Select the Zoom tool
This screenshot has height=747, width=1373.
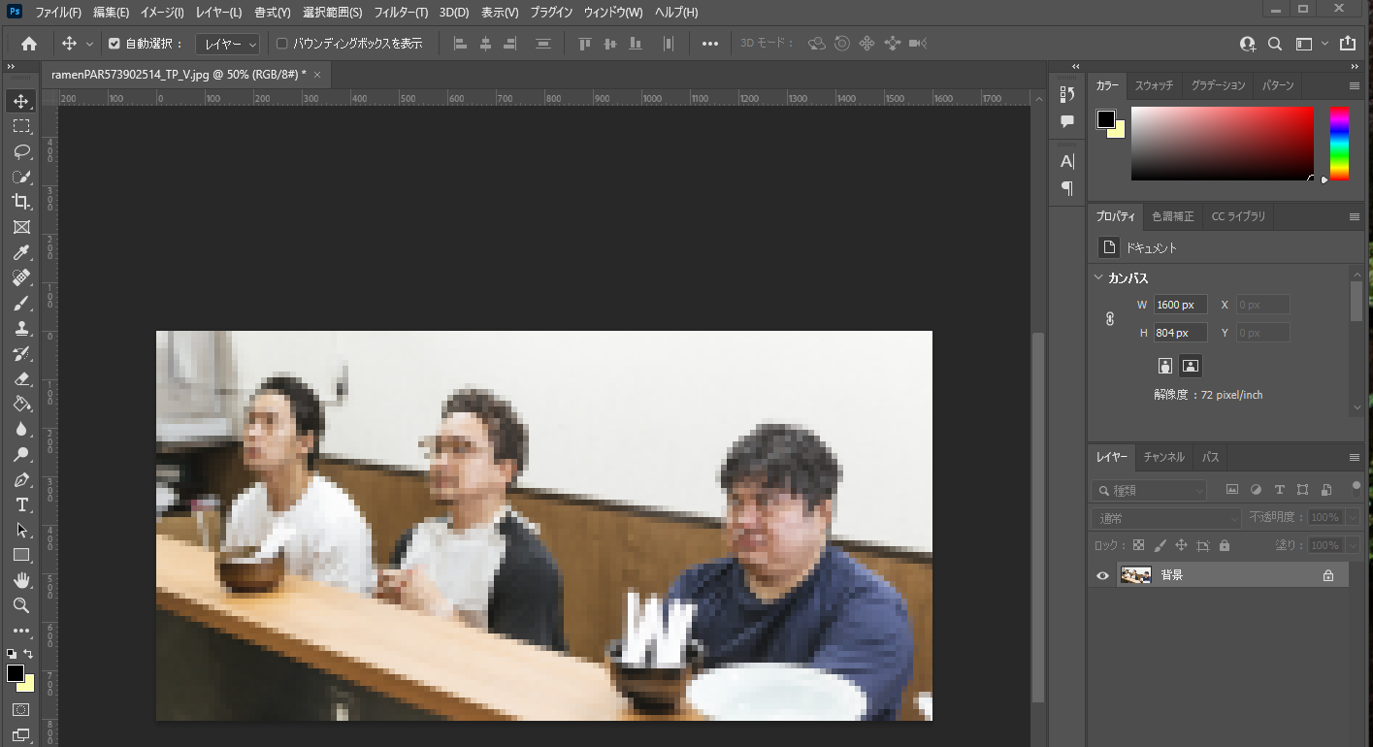tap(20, 605)
